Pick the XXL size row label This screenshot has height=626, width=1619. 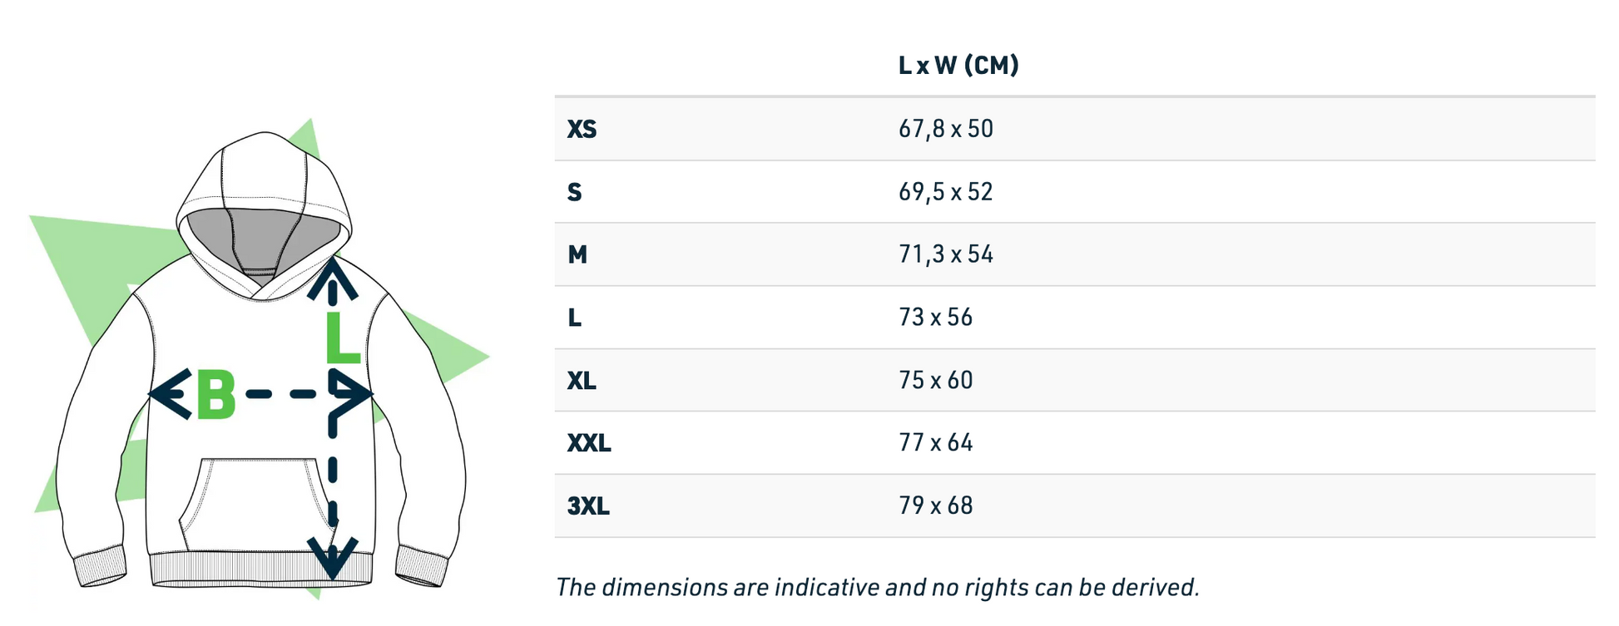pyautogui.click(x=589, y=443)
